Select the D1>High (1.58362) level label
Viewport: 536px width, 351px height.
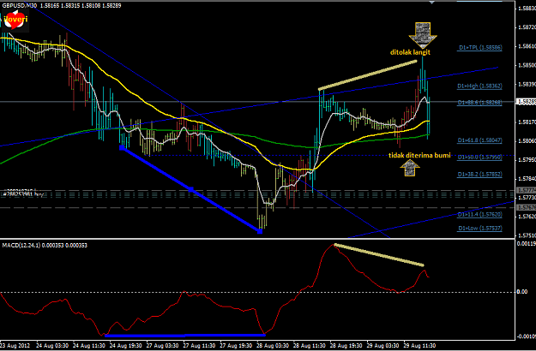click(x=479, y=86)
